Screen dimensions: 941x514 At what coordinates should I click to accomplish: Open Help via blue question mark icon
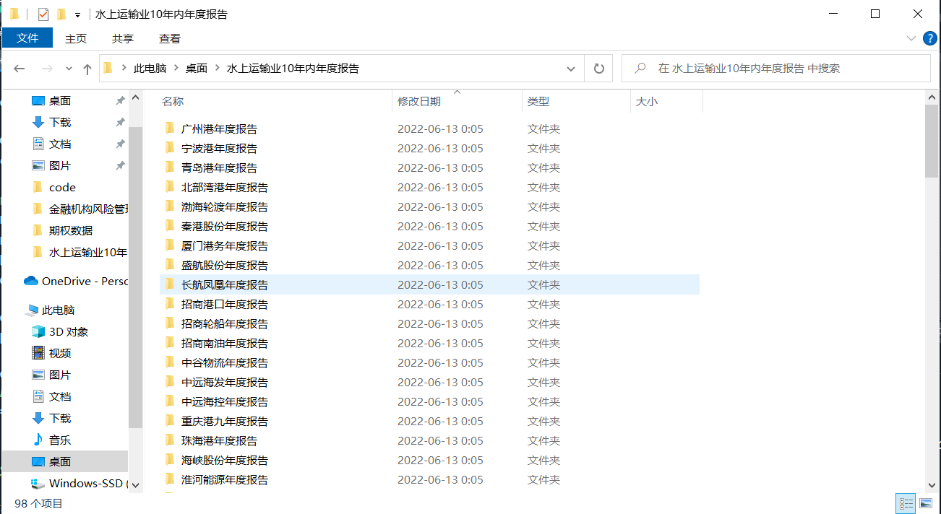pos(930,38)
